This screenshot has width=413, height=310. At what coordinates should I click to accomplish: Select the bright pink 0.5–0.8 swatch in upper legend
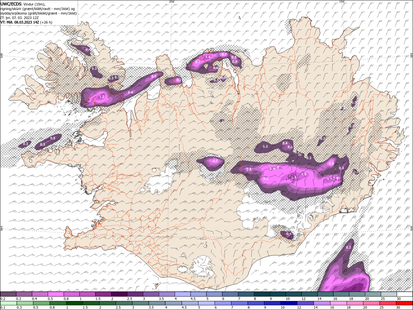(x=55, y=294)
